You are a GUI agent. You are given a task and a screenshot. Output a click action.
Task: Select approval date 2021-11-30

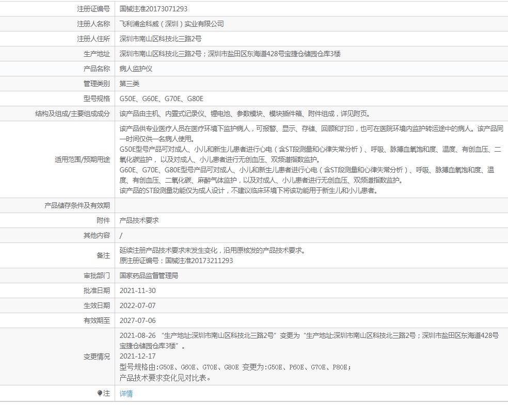click(137, 290)
